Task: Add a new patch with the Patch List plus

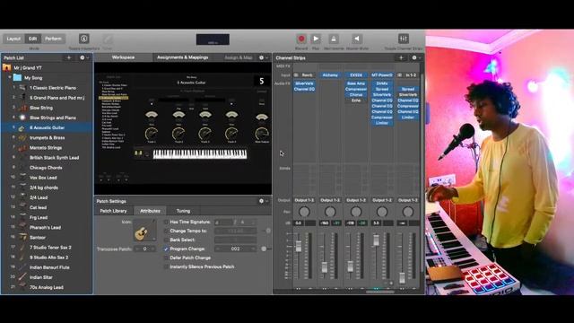Action: coord(69,57)
